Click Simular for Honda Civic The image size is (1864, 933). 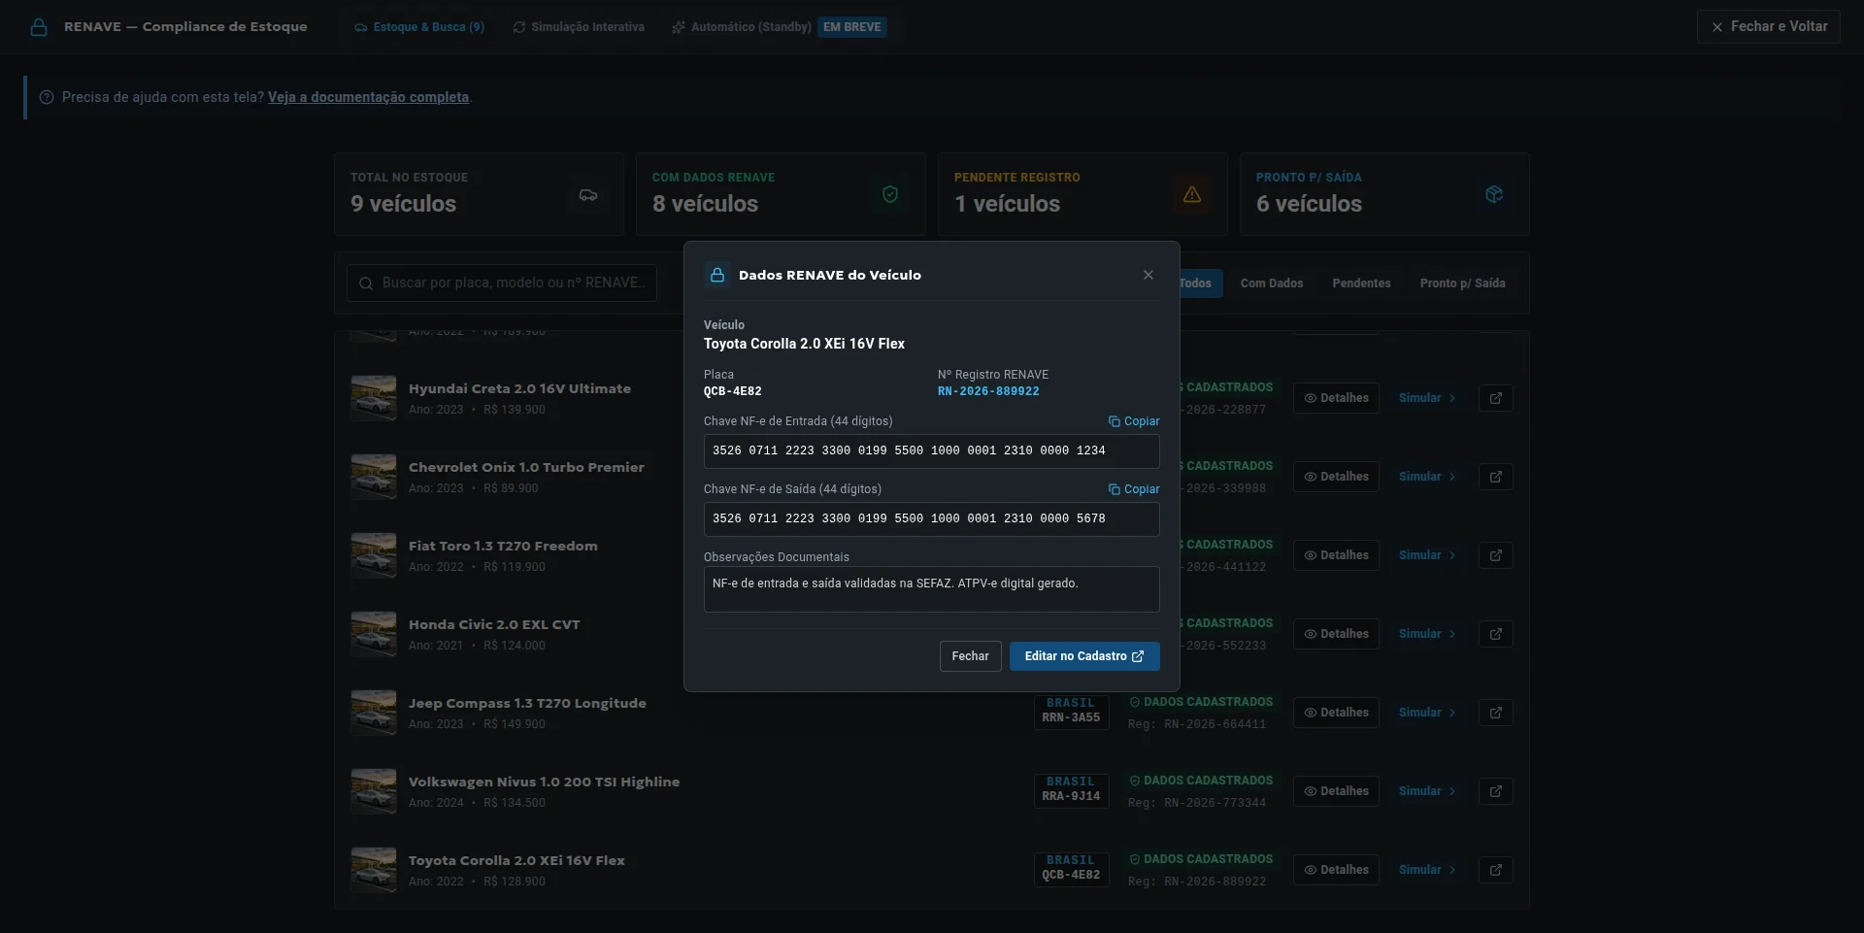pyautogui.click(x=1427, y=634)
